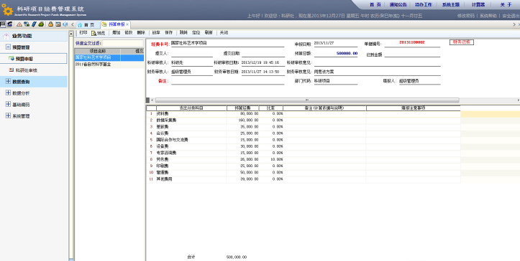Click the 提交人 input field
Screen dimensions: 520x261
click(x=192, y=54)
